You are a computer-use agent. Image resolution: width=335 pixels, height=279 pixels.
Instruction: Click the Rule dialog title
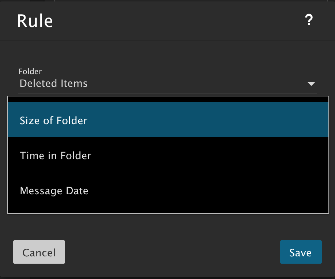35,21
